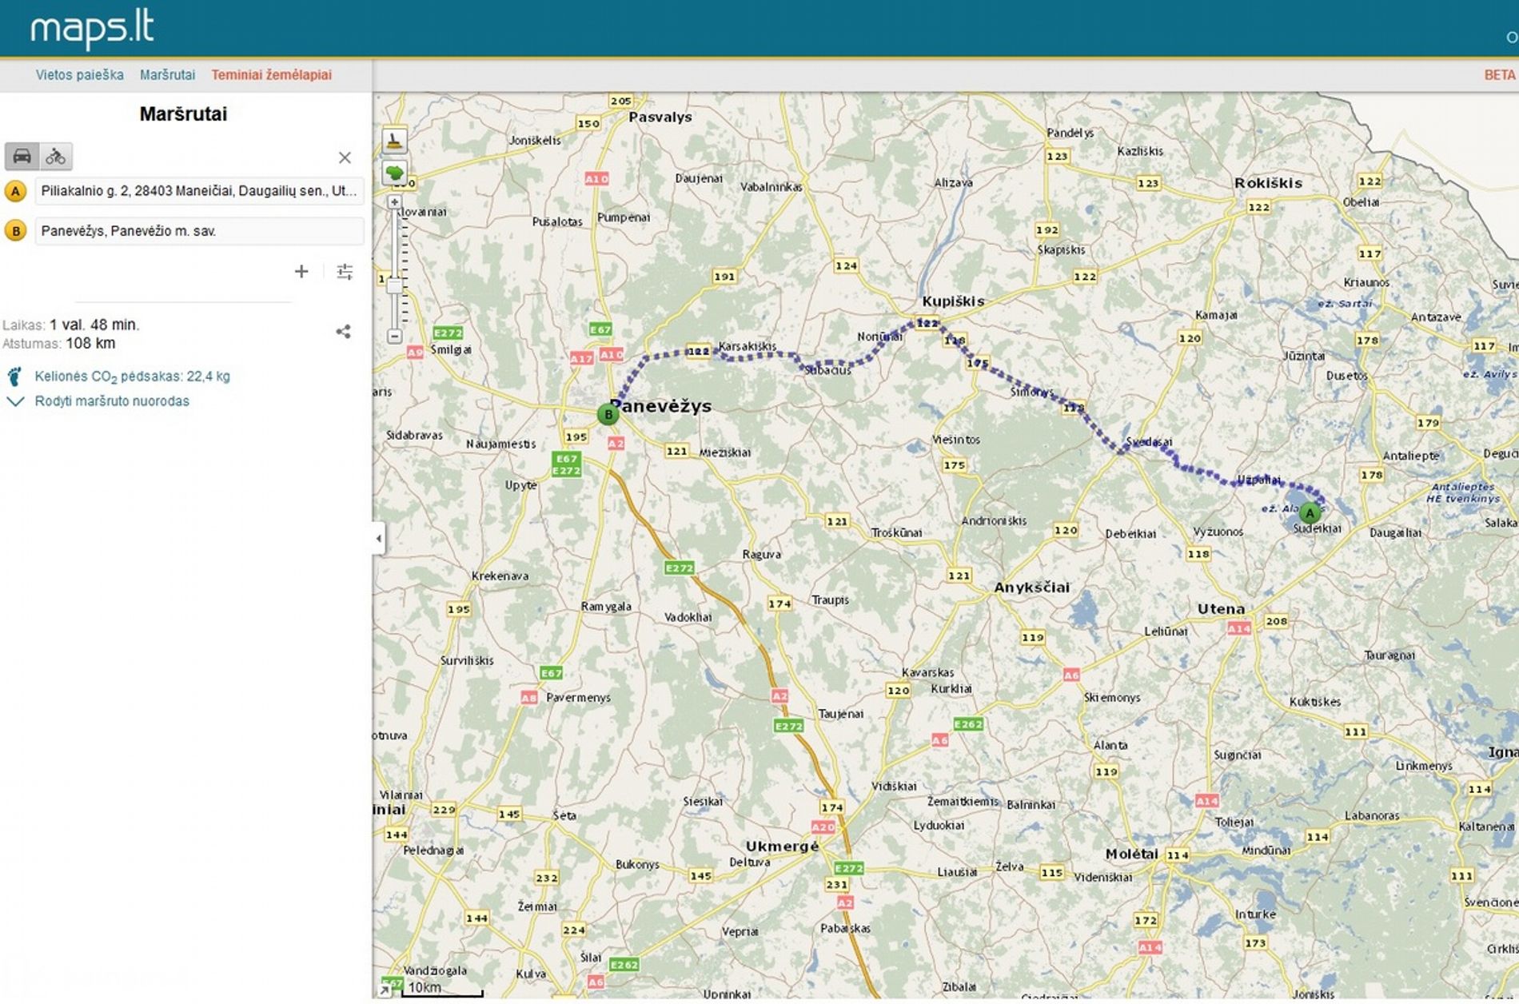The height and width of the screenshot is (1004, 1519).
Task: Open the Maršrutai tab
Action: (x=167, y=75)
